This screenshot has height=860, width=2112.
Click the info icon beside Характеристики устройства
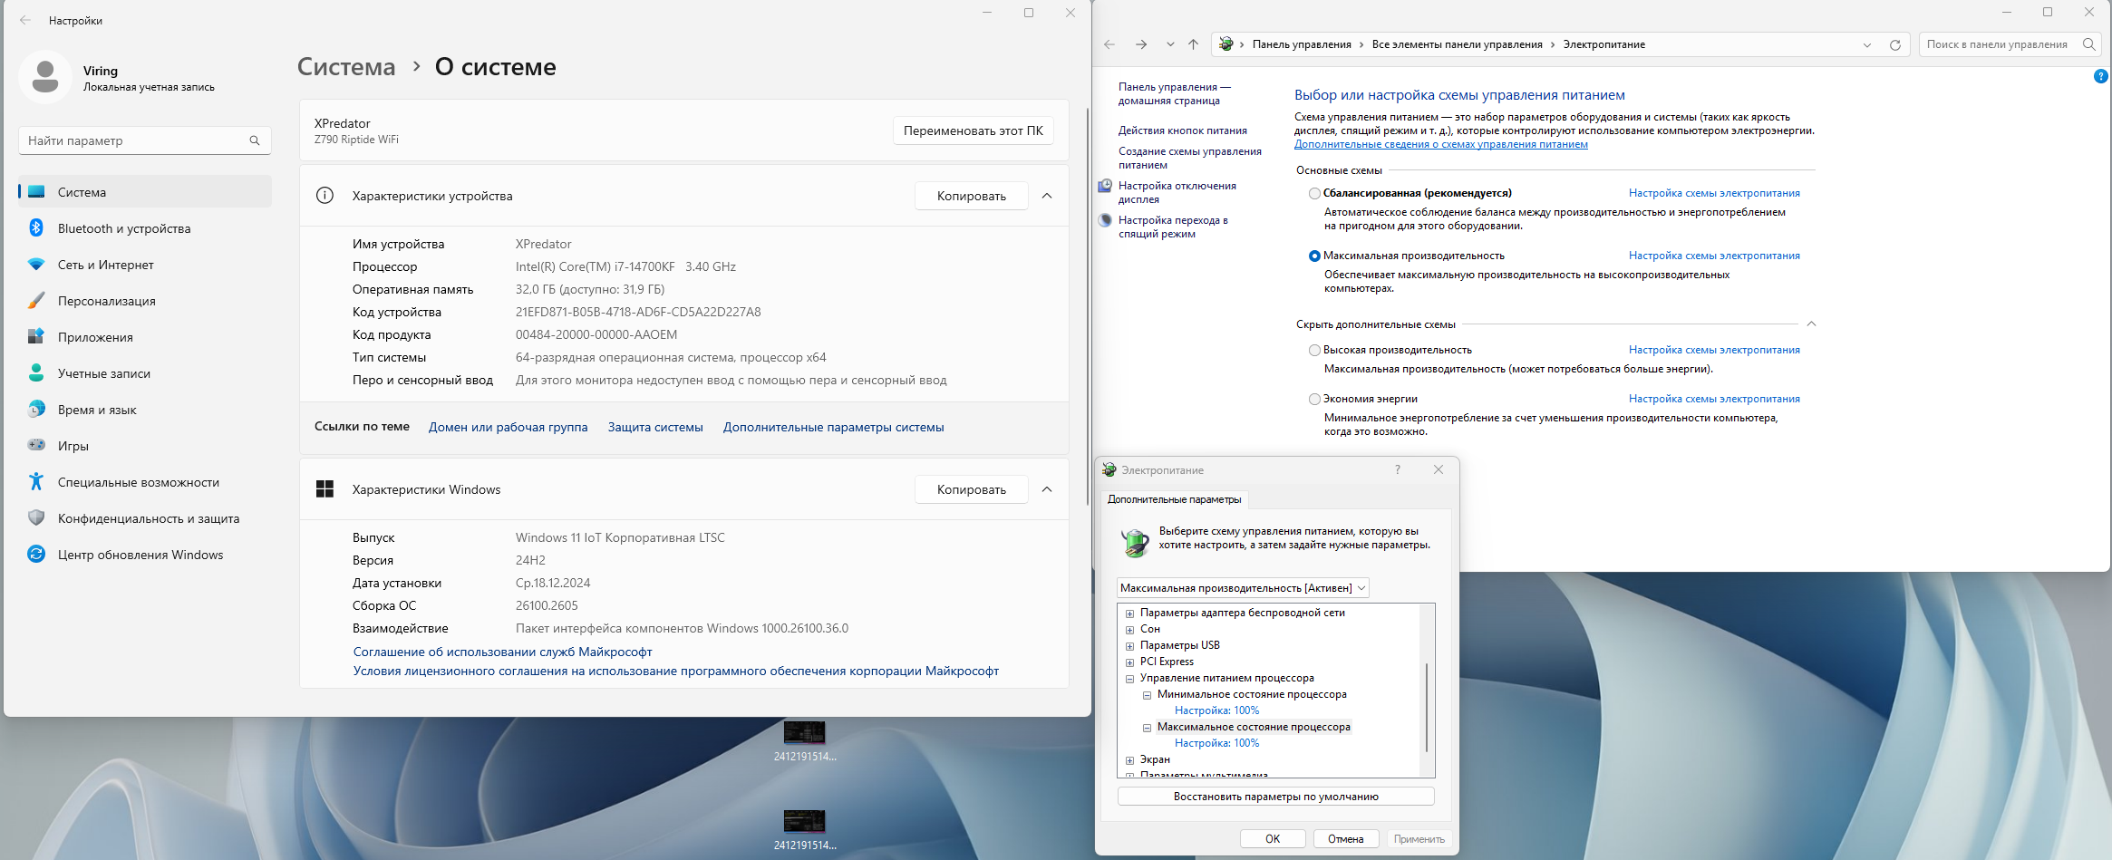(325, 196)
